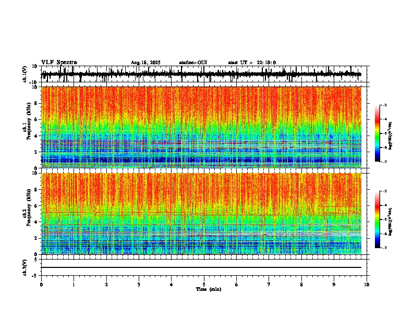This screenshot has height=319, width=413.
Task: Click the ch.3(V) axis label
Action: tap(25, 267)
